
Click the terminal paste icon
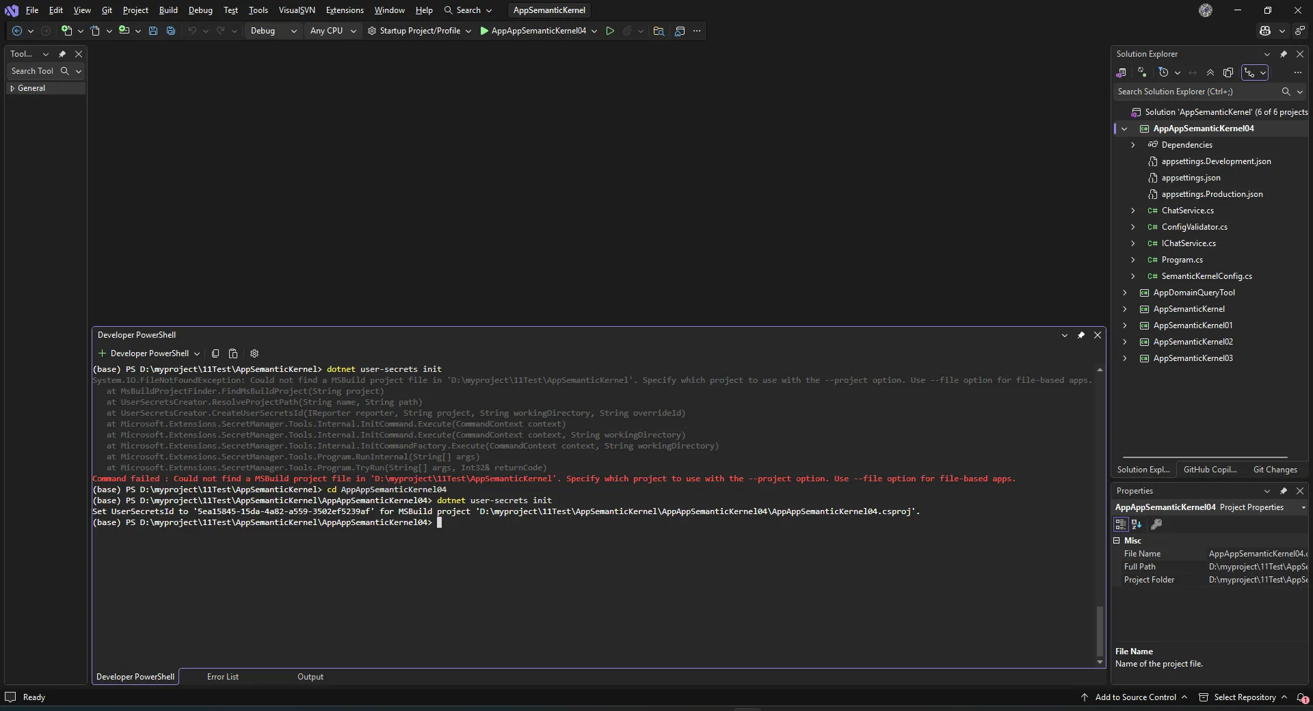click(233, 353)
